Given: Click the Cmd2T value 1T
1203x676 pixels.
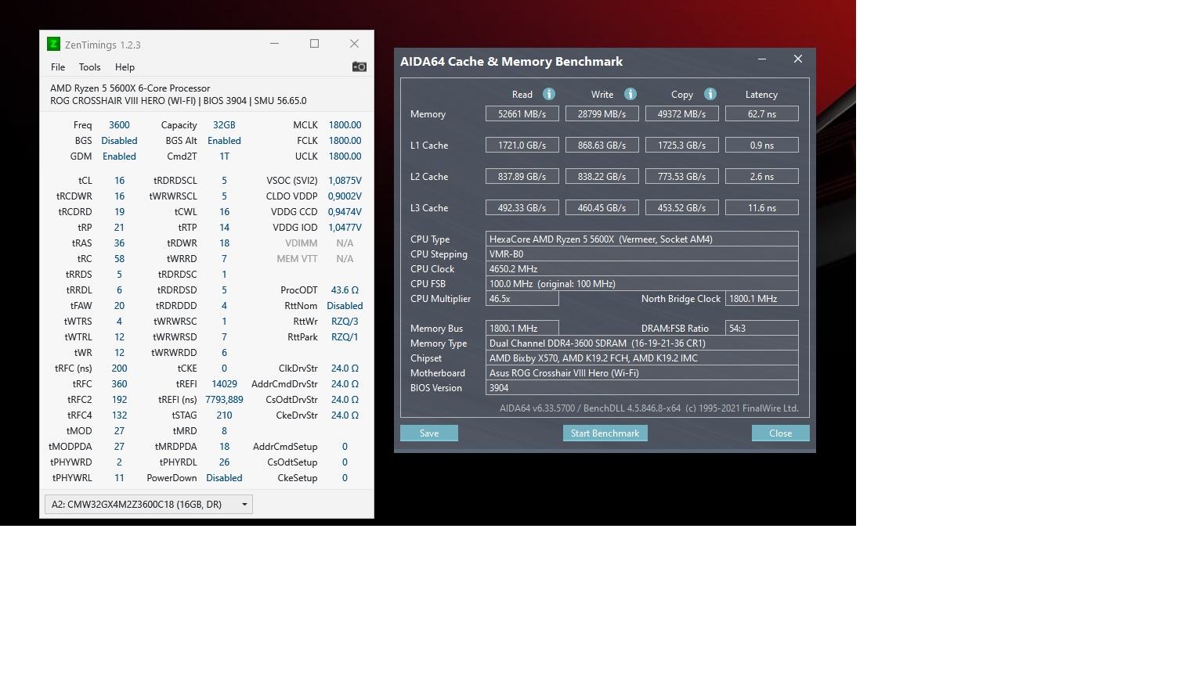Looking at the screenshot, I should (x=224, y=156).
